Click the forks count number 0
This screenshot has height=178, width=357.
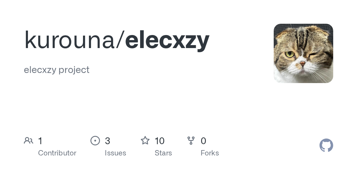coord(203,141)
